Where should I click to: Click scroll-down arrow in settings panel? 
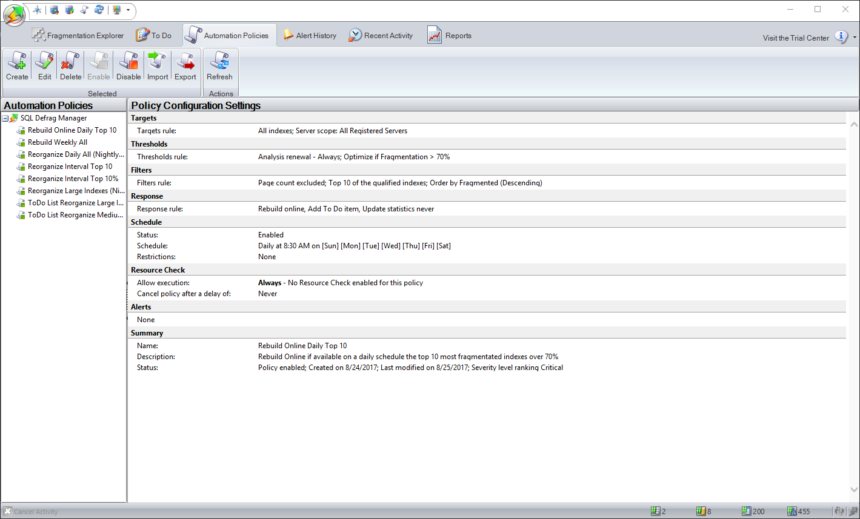854,490
